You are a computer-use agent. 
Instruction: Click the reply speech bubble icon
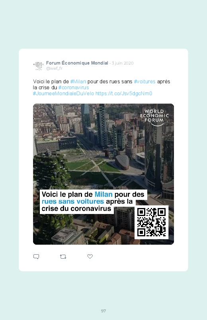pos(36,257)
